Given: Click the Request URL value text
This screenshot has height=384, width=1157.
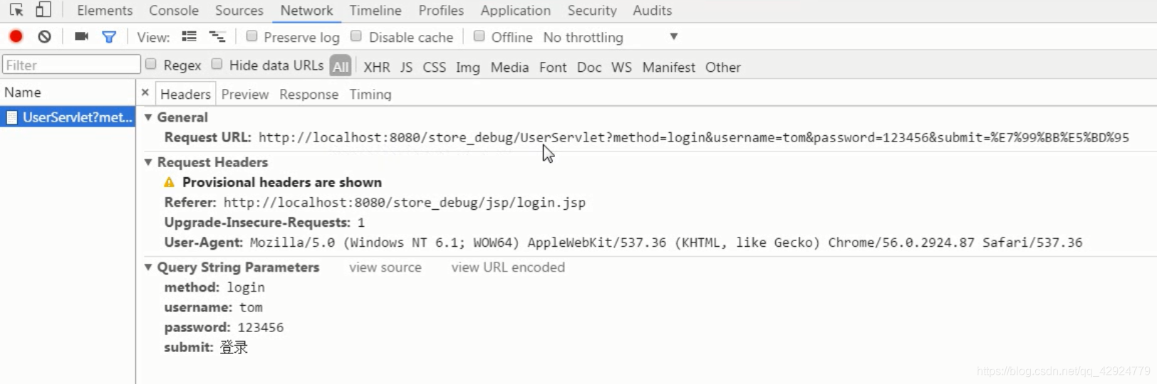Looking at the screenshot, I should coord(693,137).
